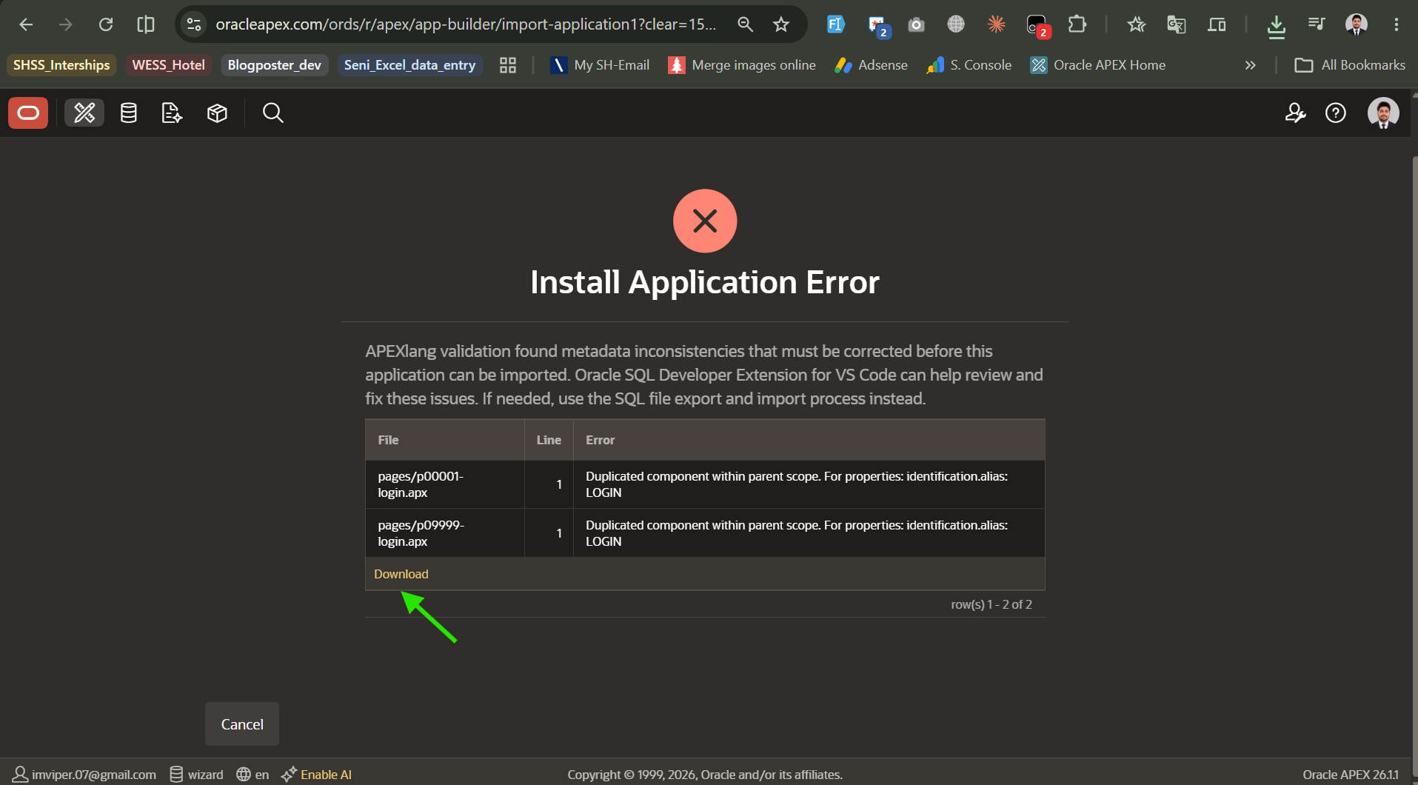Screen dimensions: 1418x785
Task: Cancel the application import
Action: (242, 724)
